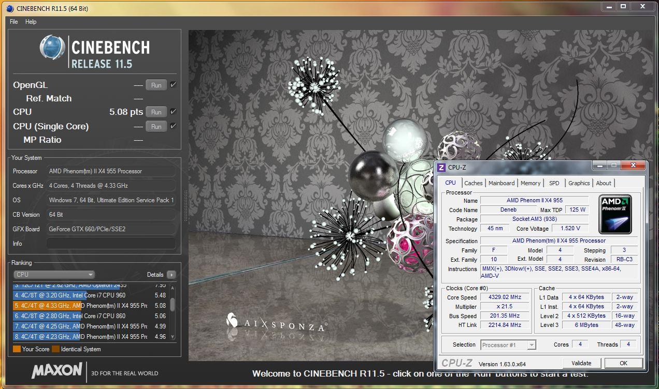This screenshot has height=389, width=659.
Task: Click the Cores x GHz field
Action: coord(111,186)
